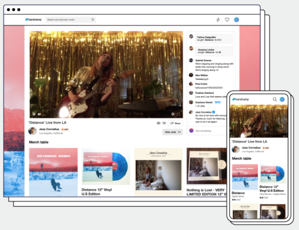Open profile avatar in mobile header
299x230 pixels.
[282, 99]
